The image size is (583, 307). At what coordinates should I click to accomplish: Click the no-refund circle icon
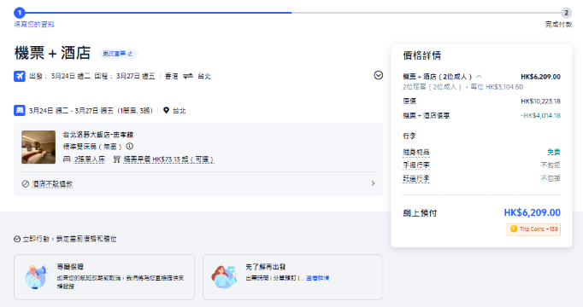(x=26, y=184)
